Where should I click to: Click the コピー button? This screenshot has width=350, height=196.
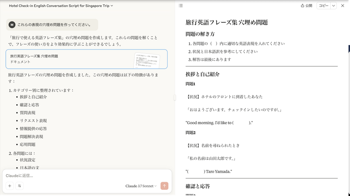[323, 6]
